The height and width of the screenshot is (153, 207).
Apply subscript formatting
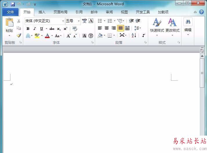pos(59,29)
